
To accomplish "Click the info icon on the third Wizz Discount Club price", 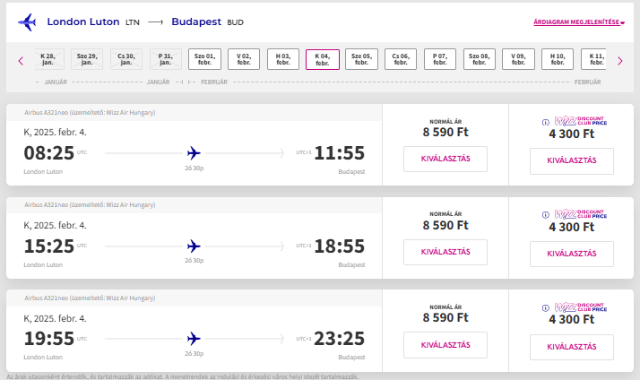I will [546, 307].
